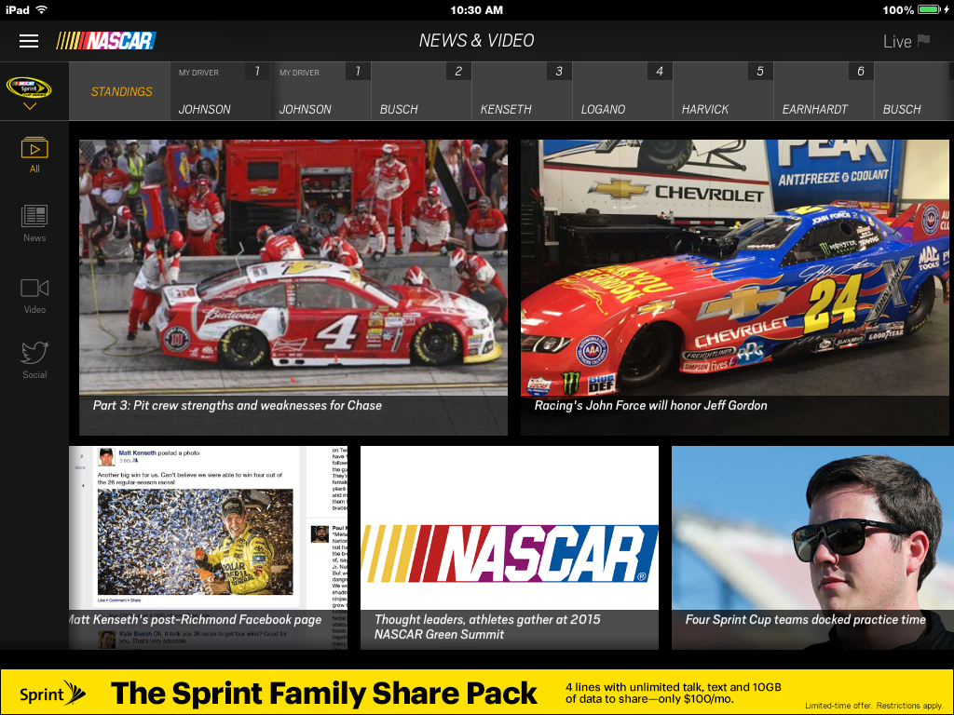Show only News articles
Image resolution: width=954 pixels, height=715 pixels.
pyautogui.click(x=34, y=223)
